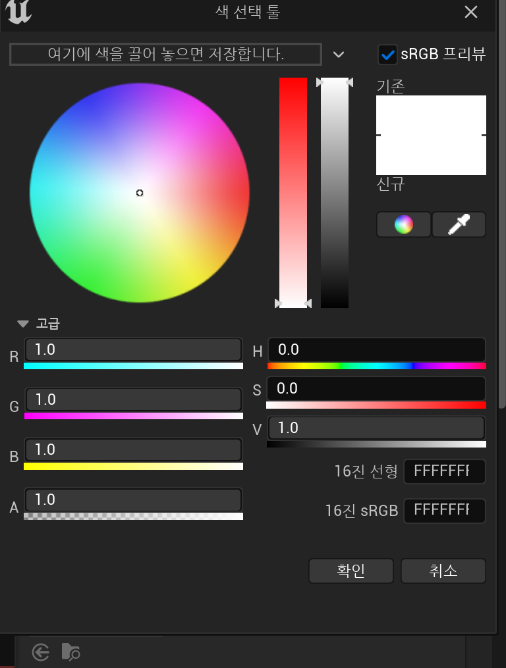This screenshot has width=506, height=668.
Task: Click the A alpha value input field
Action: (133, 500)
